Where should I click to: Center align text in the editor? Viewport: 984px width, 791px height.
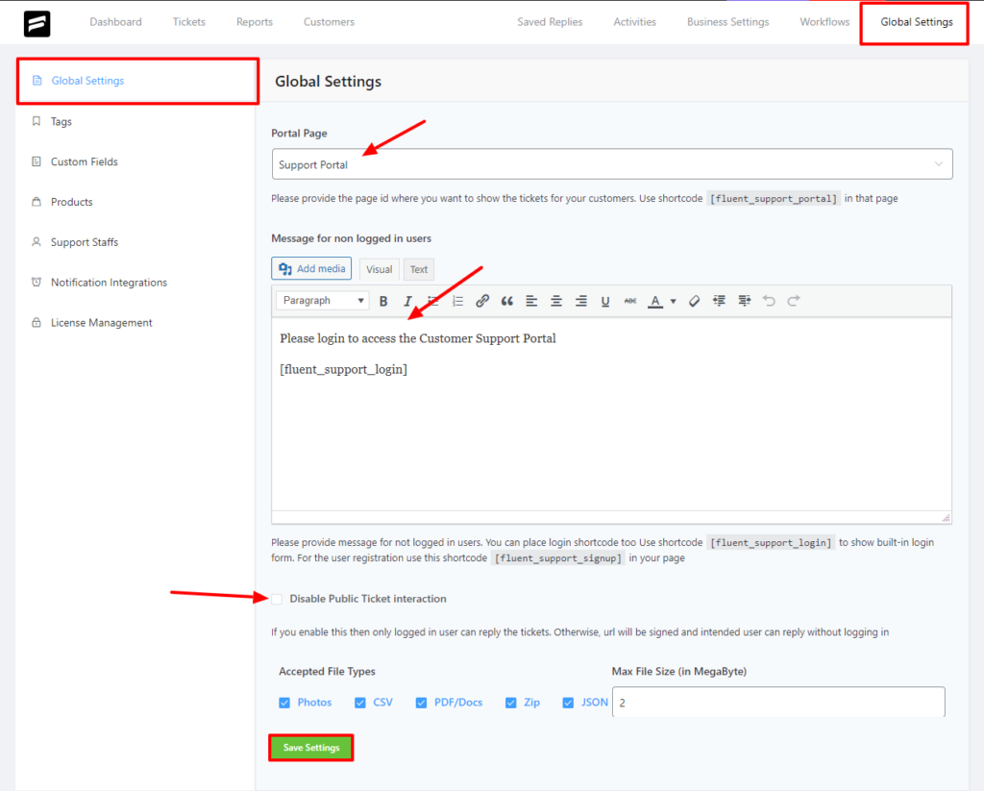point(556,301)
